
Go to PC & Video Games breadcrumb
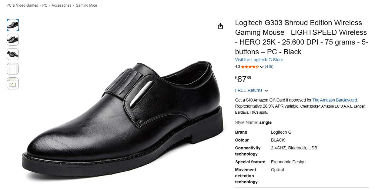click(x=22, y=5)
